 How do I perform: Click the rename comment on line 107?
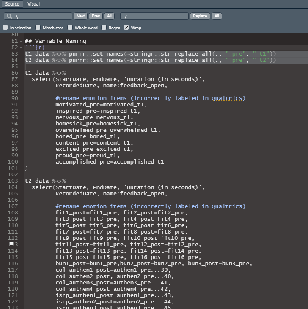(151, 206)
